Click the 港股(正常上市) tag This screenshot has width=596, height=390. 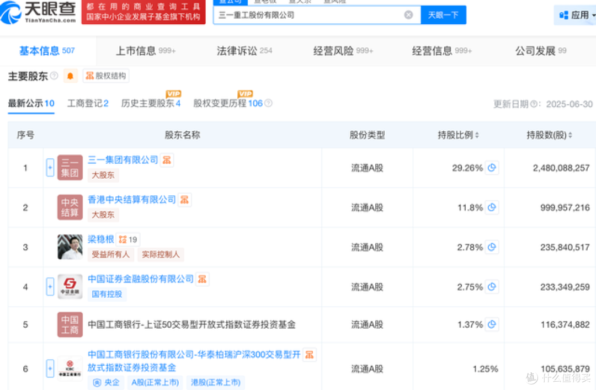pos(216,382)
